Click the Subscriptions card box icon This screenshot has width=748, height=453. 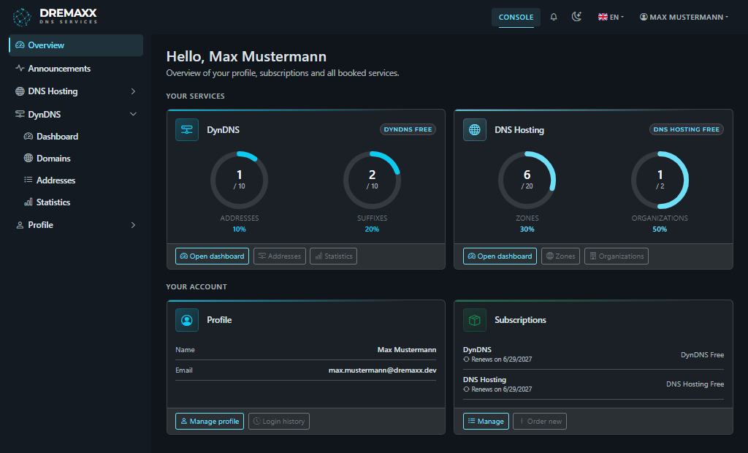click(x=475, y=320)
